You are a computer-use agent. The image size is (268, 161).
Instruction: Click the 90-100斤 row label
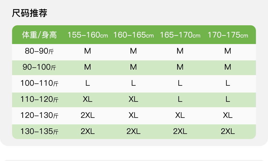click(x=39, y=67)
